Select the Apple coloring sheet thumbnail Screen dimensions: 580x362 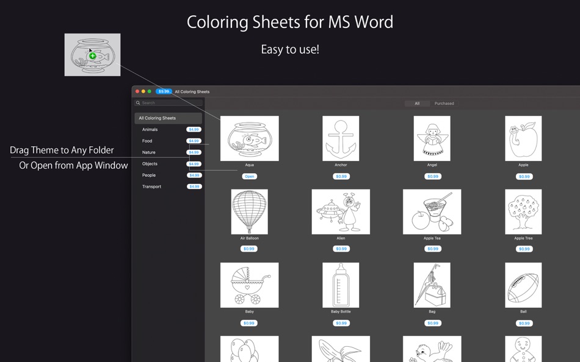point(523,138)
